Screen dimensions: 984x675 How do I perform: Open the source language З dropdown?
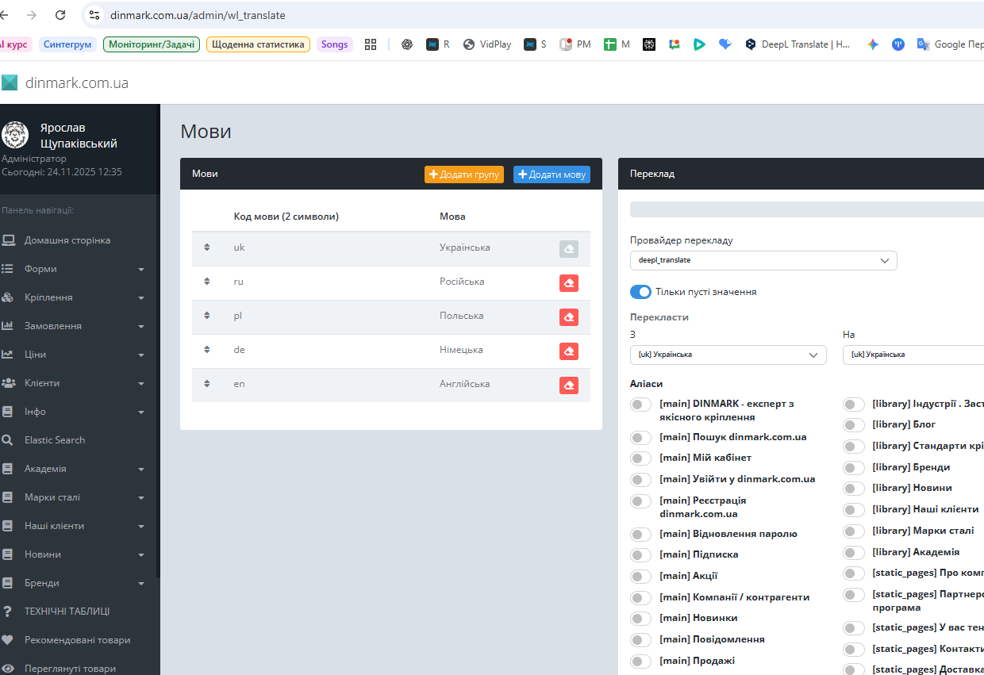[x=728, y=355]
